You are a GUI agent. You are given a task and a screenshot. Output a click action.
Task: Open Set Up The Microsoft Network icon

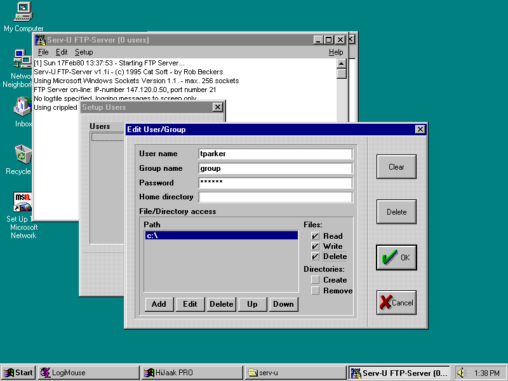pos(23,203)
